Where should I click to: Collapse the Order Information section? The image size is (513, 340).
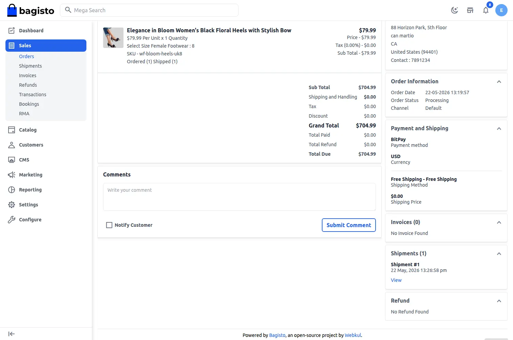(499, 82)
